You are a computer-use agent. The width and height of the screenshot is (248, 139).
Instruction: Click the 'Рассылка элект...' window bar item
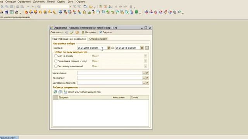pos(9,137)
